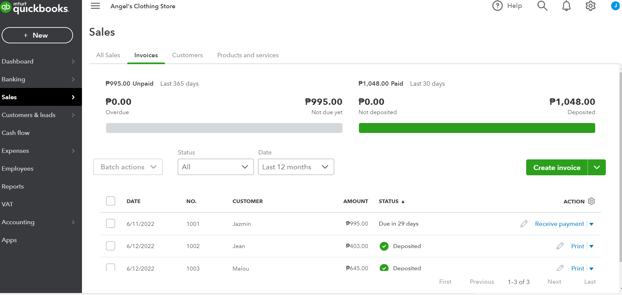Expand the Expenses sidebar chevron
Viewport: 622px width, 295px height.
pos(73,151)
